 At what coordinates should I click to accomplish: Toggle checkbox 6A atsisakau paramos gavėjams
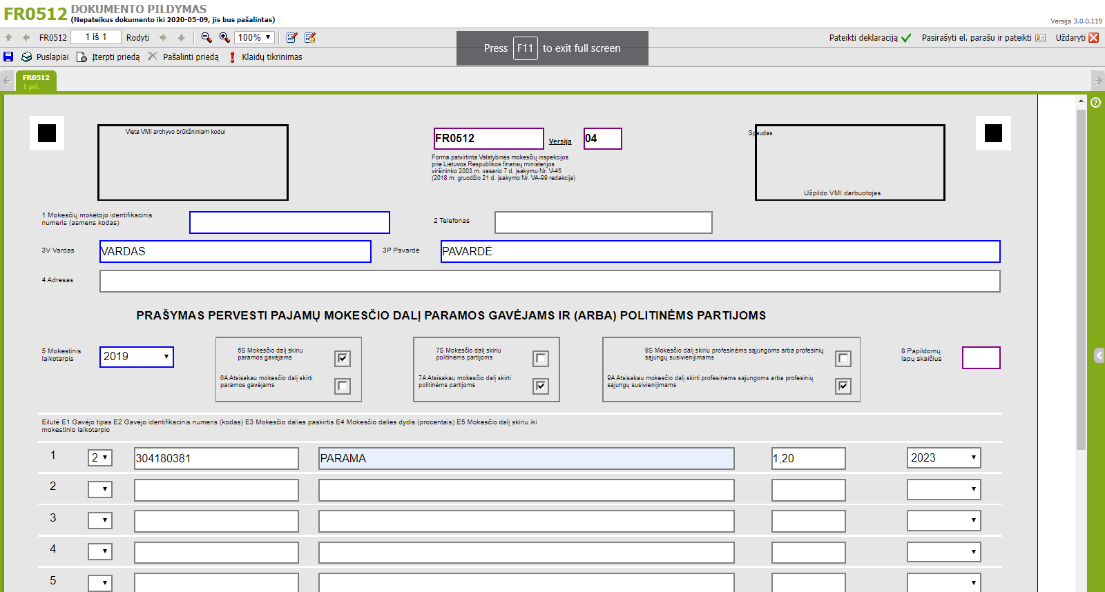click(343, 386)
